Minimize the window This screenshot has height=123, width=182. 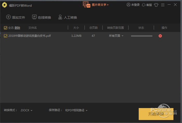[x=169, y=5]
